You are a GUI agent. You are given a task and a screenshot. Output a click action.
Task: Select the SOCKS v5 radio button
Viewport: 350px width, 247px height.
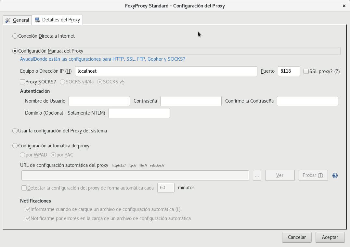coord(100,82)
